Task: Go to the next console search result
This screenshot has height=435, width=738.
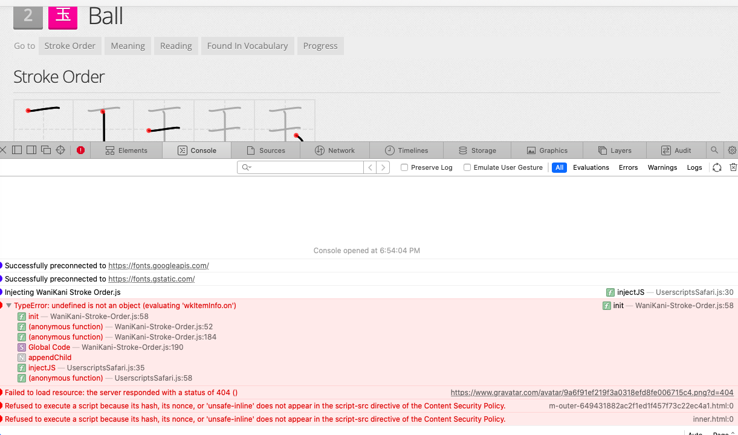Action: [x=383, y=167]
